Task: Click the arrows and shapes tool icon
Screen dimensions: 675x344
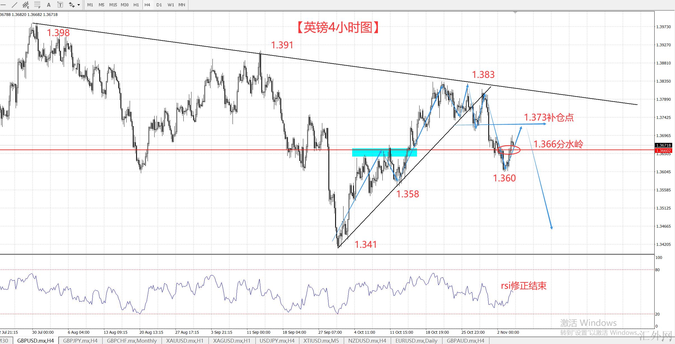Action: click(x=72, y=5)
